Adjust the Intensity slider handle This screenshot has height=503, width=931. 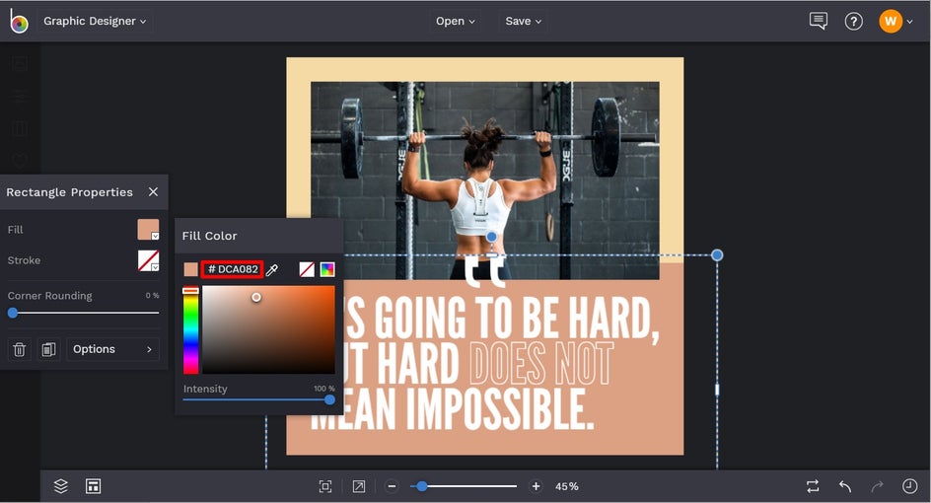[x=329, y=399]
